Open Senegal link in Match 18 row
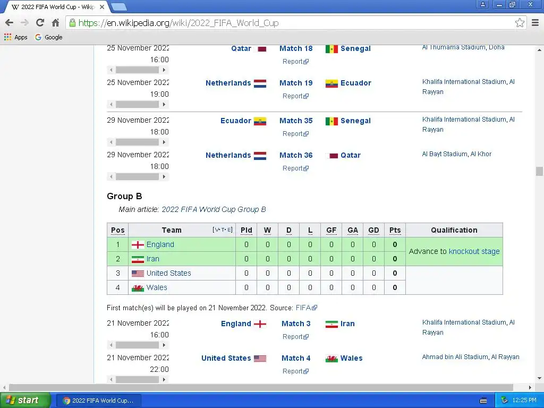Image resolution: width=544 pixels, height=408 pixels. [355, 48]
